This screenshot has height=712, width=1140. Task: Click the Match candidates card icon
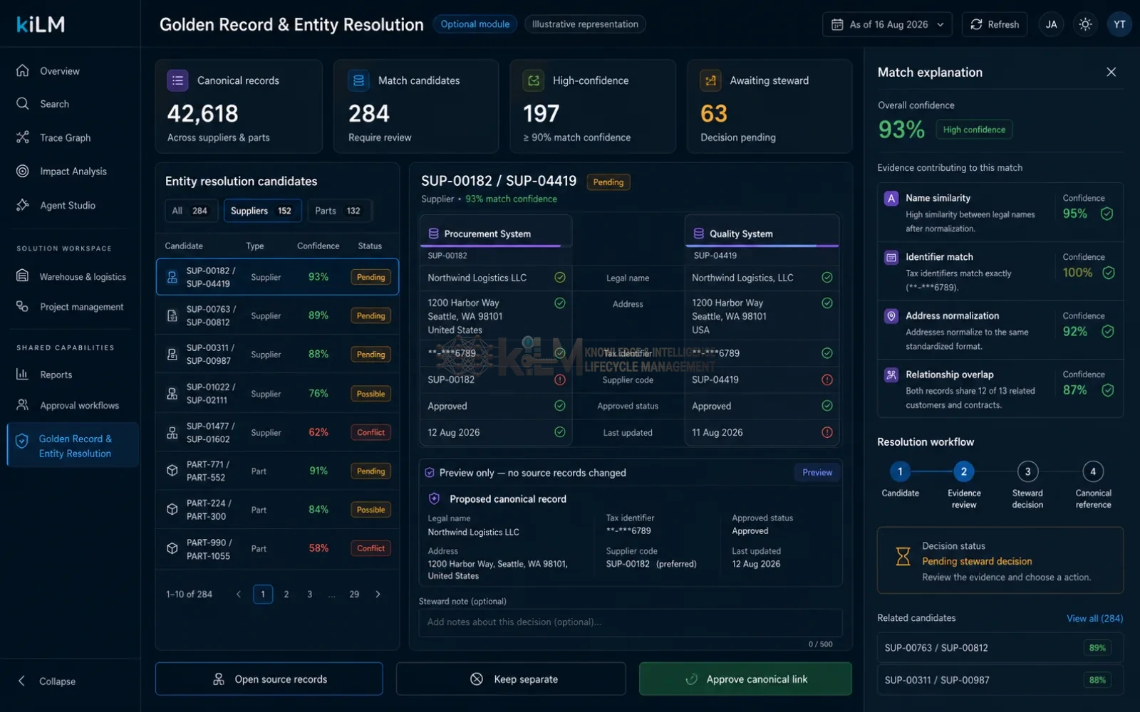(x=358, y=80)
